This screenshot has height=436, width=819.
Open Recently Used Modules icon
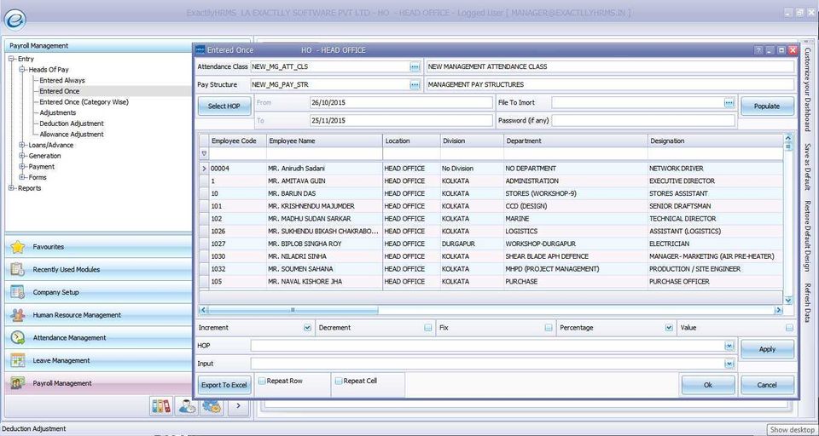click(17, 269)
